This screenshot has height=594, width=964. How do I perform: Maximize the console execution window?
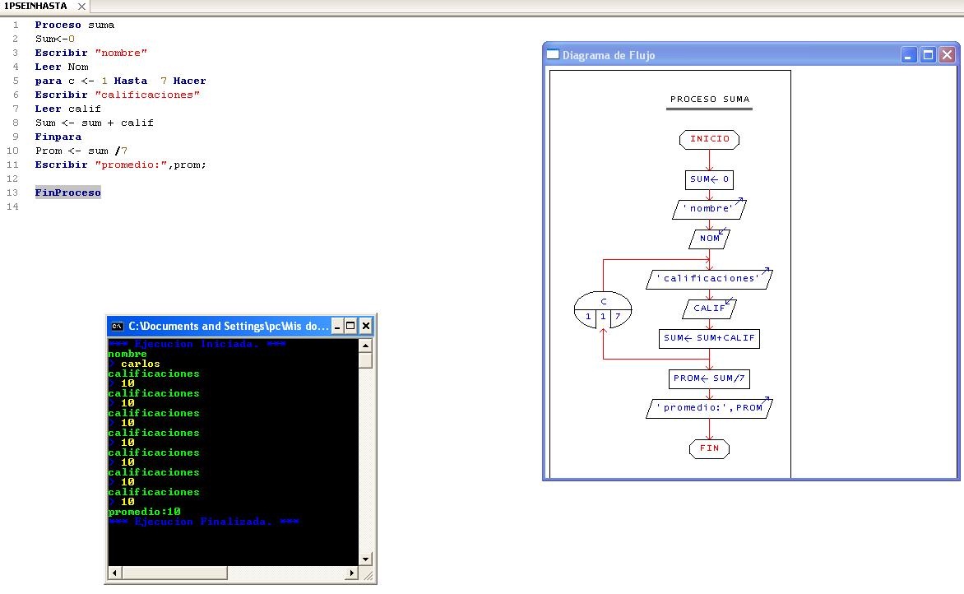point(351,326)
